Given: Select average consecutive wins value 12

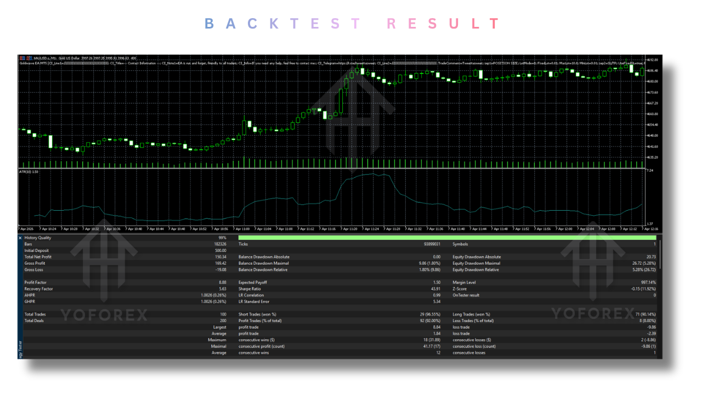Looking at the screenshot, I should (x=438, y=353).
